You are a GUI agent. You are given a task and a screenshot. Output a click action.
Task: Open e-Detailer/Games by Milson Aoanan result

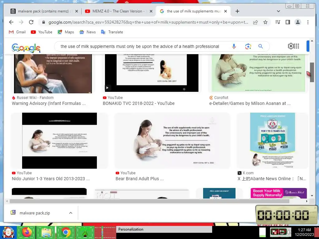pos(250,103)
